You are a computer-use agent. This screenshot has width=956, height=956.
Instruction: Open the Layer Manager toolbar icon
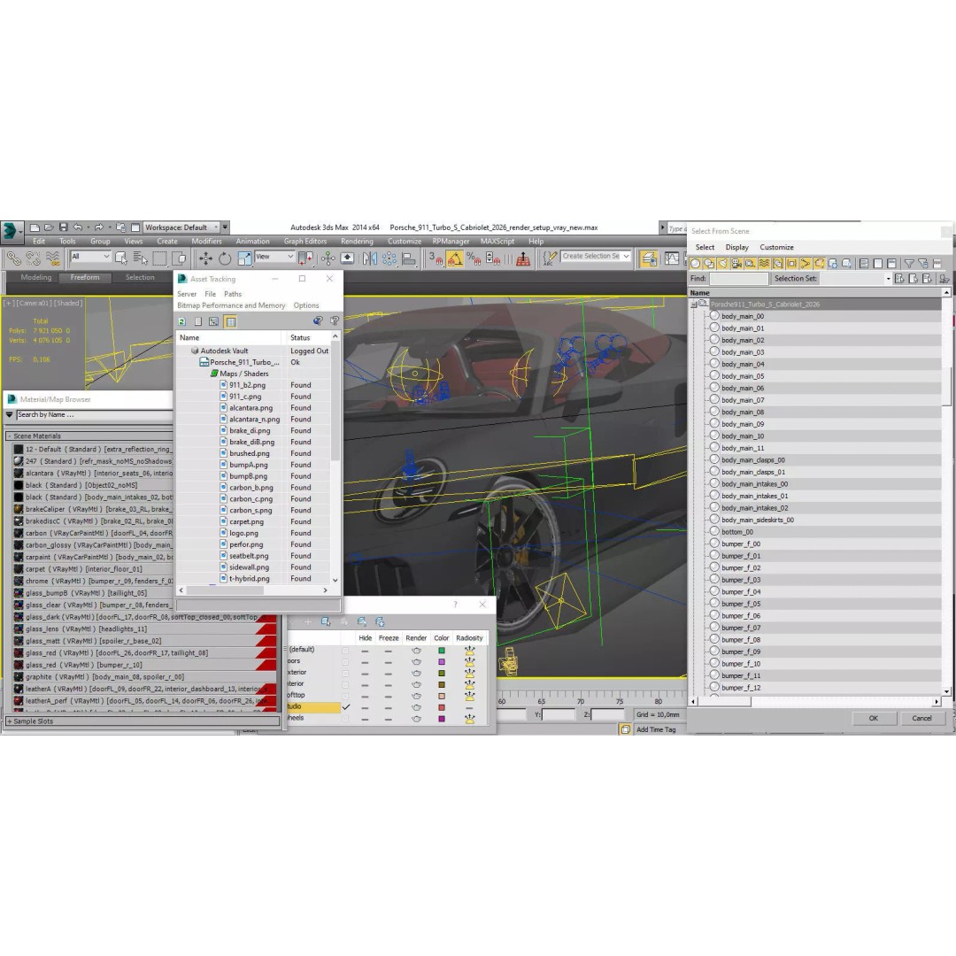[x=649, y=259]
